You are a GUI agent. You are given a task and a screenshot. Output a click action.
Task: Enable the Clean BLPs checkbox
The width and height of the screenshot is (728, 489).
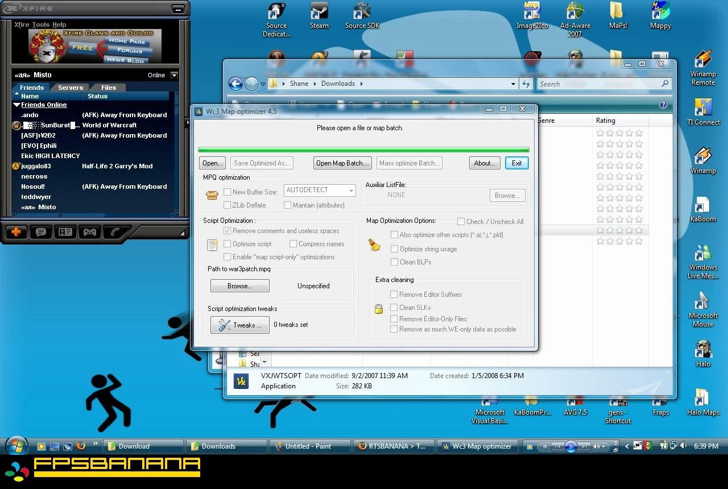click(394, 262)
